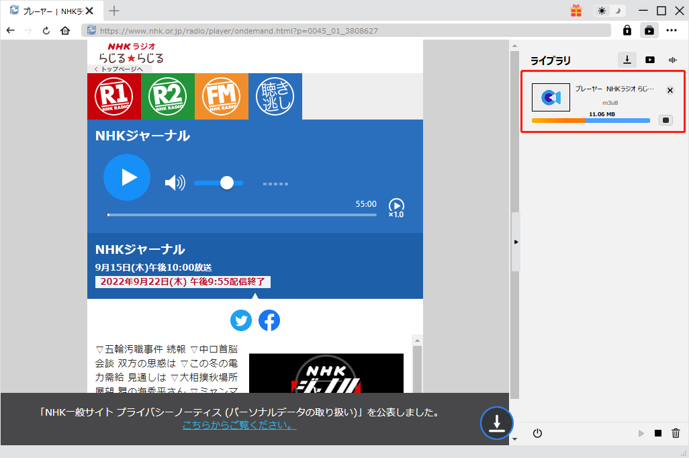Toggle the library panel icon
The height and width of the screenshot is (458, 689).
[x=649, y=30]
